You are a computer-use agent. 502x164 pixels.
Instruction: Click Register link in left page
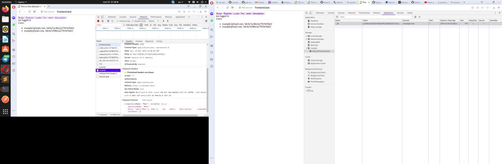click(29, 18)
